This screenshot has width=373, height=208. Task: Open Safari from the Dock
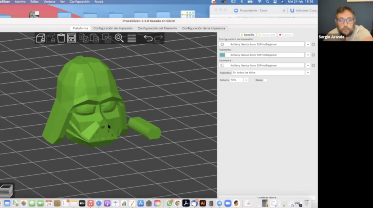tap(99, 203)
